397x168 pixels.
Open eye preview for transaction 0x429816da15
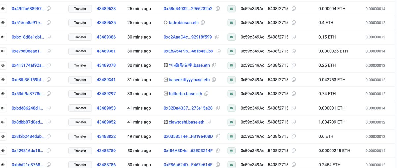pos(3,151)
